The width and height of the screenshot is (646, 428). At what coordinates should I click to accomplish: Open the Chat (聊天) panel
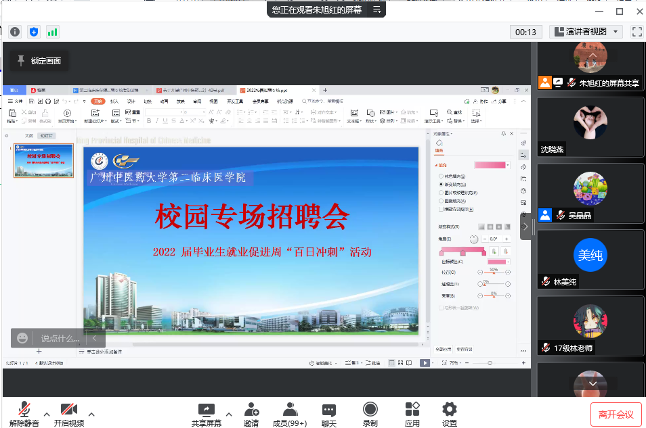click(329, 414)
